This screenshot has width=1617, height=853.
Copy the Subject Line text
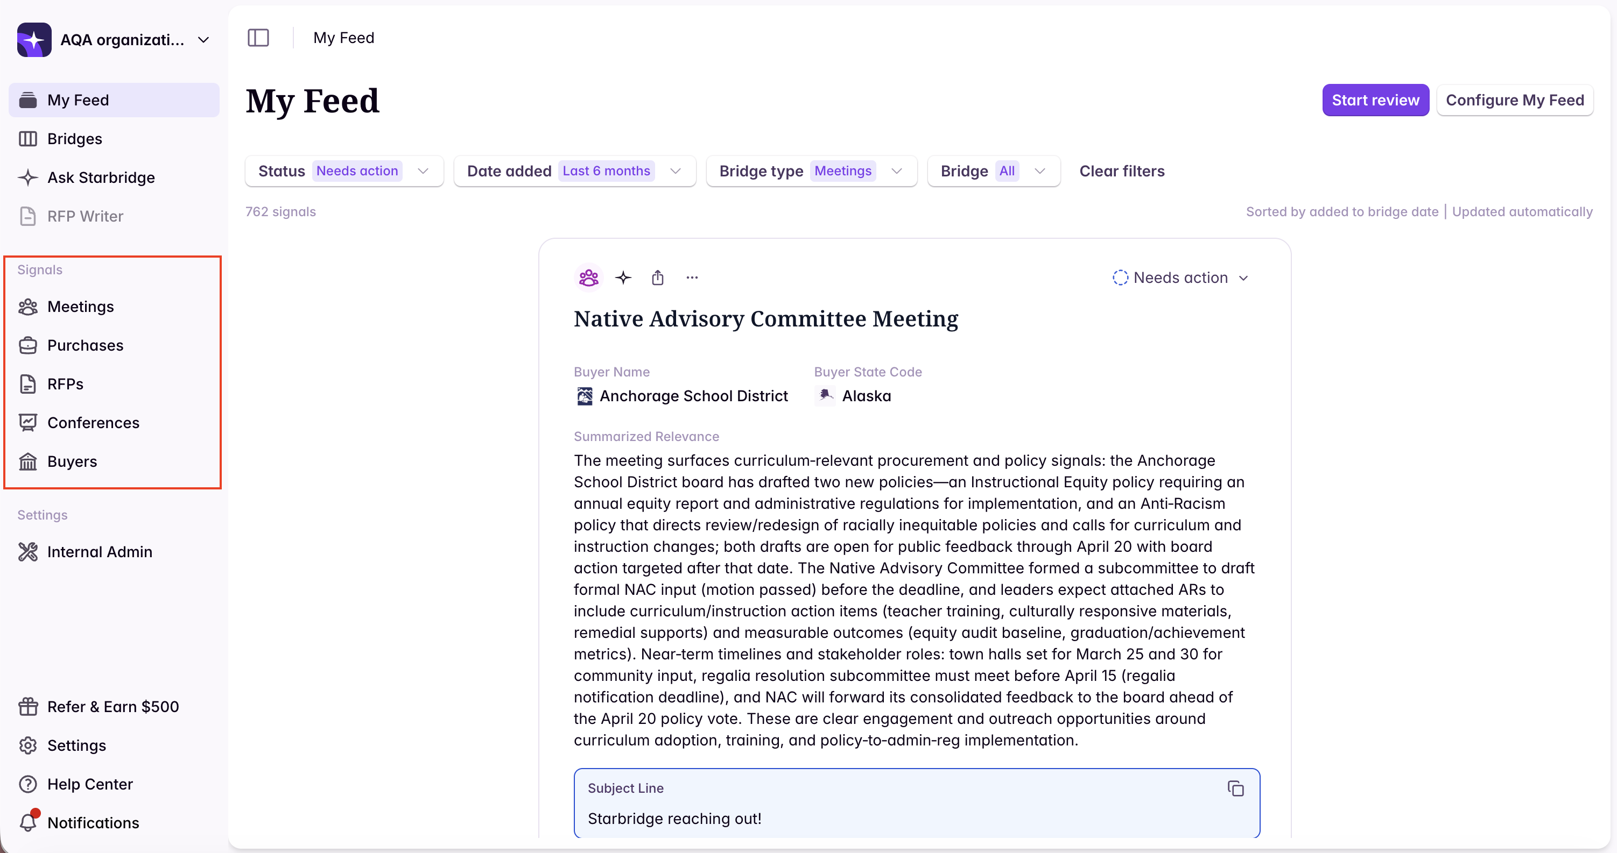pyautogui.click(x=1235, y=788)
